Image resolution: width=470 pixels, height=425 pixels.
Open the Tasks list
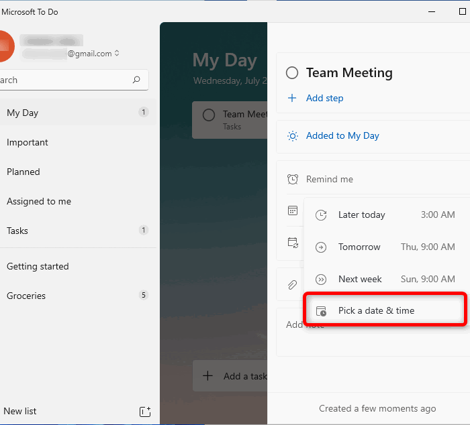78,231
